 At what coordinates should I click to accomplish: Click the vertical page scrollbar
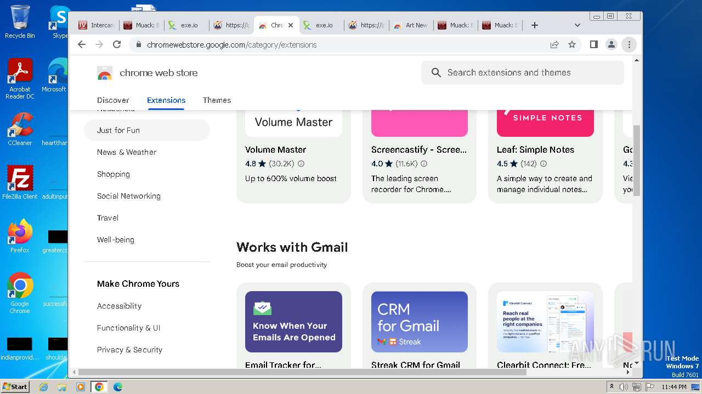[637, 160]
